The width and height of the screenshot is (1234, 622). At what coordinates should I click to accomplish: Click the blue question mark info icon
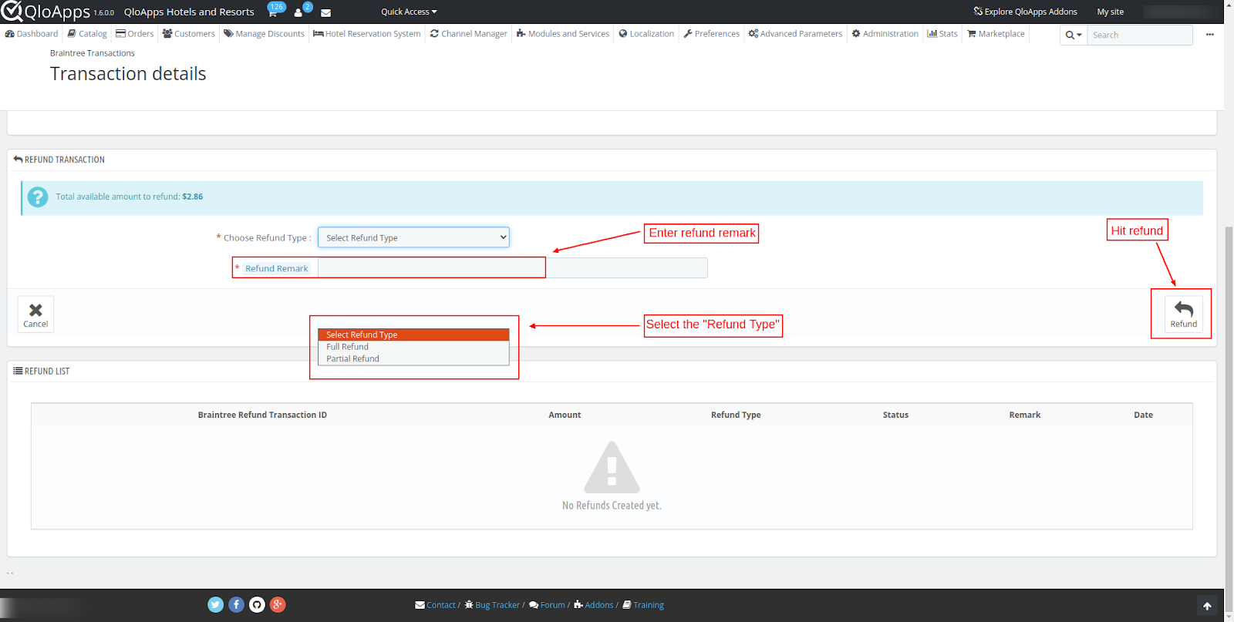coord(38,197)
